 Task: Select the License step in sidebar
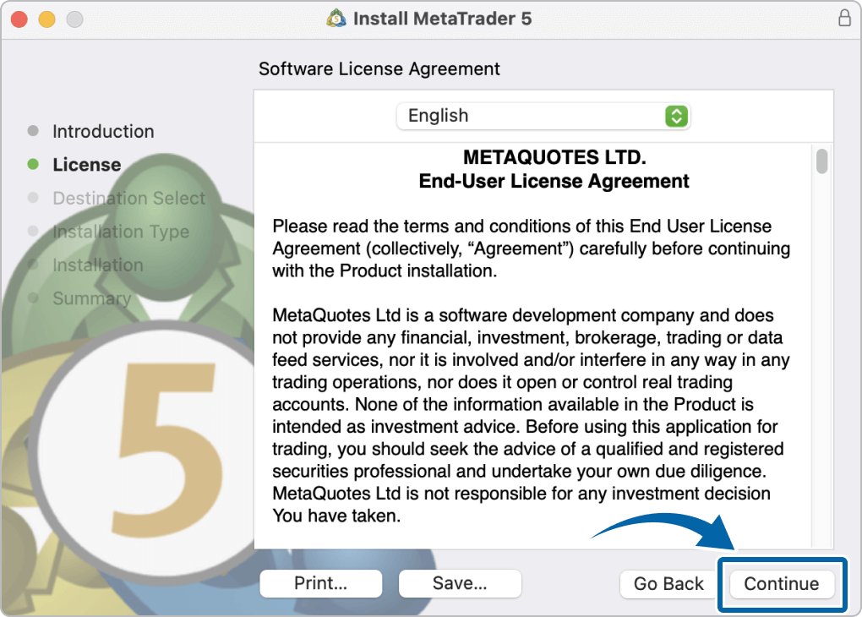click(x=87, y=165)
